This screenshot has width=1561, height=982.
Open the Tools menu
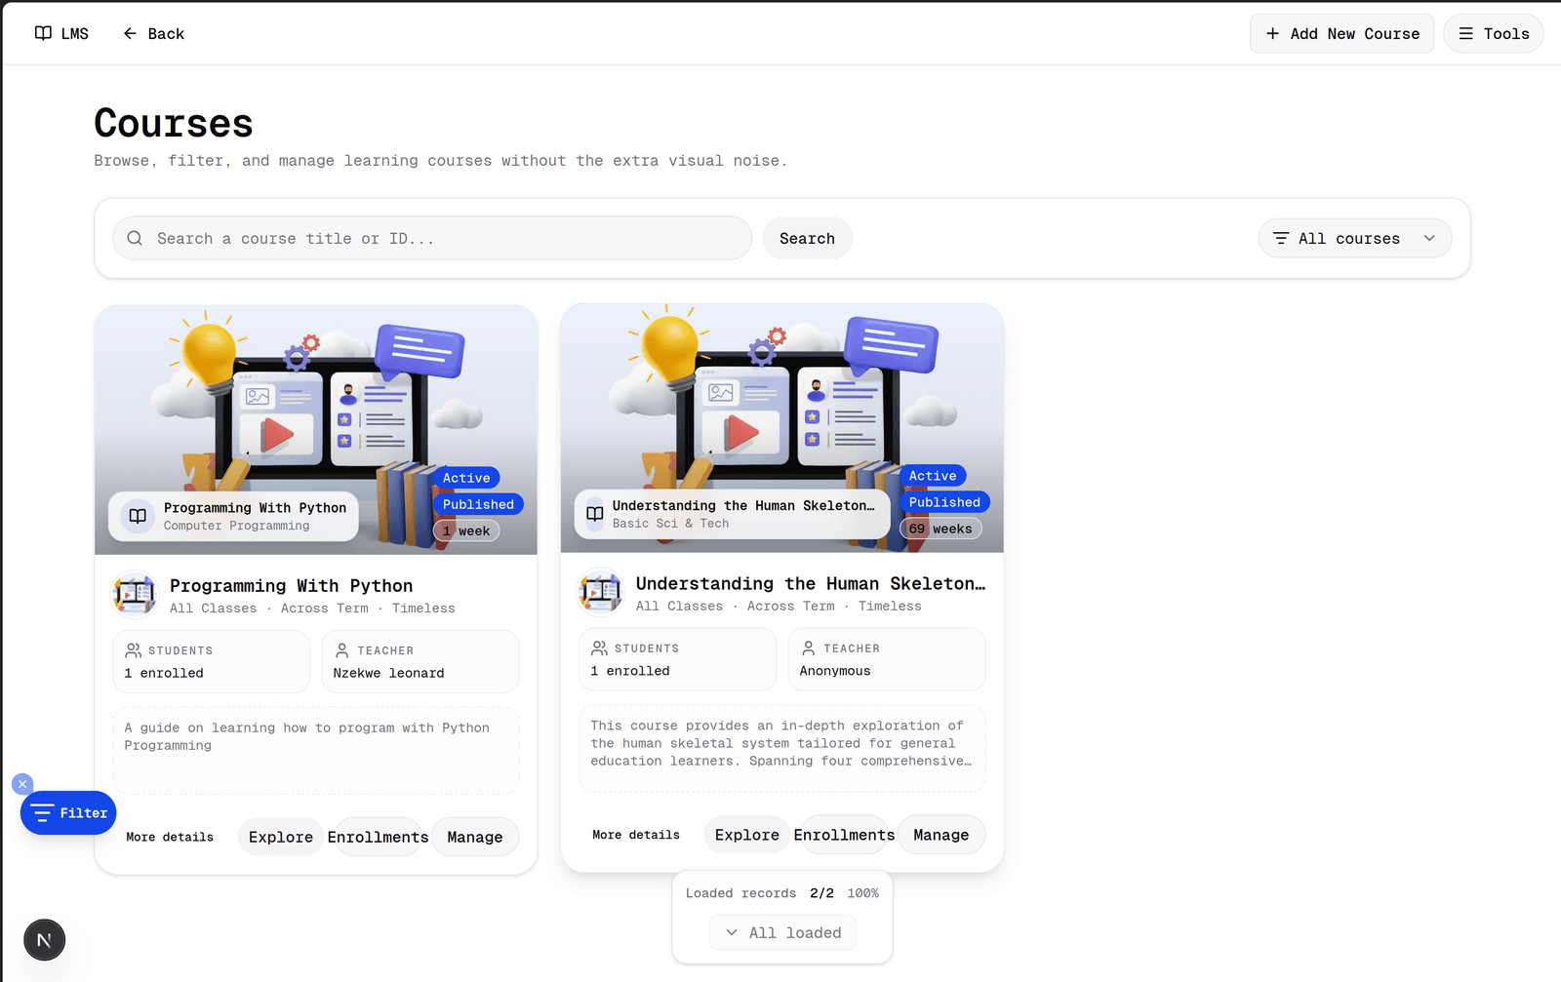[1493, 33]
